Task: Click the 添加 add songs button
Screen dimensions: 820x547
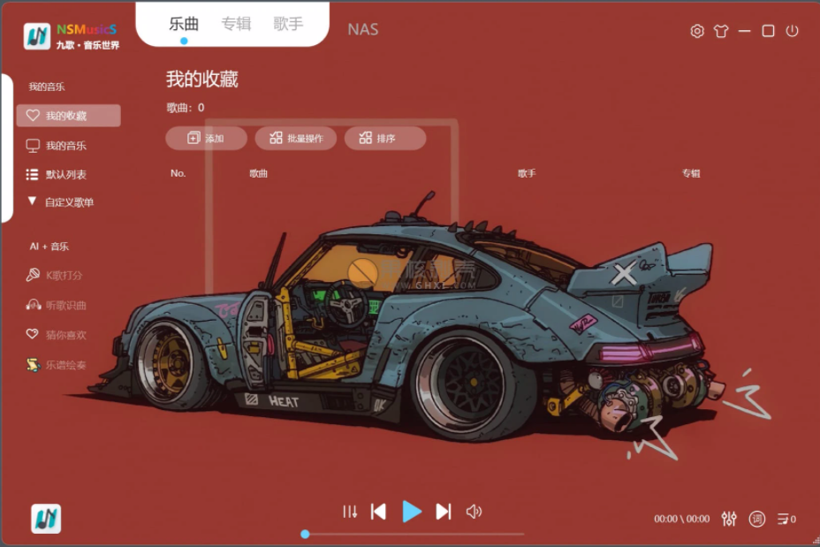Action: (205, 138)
